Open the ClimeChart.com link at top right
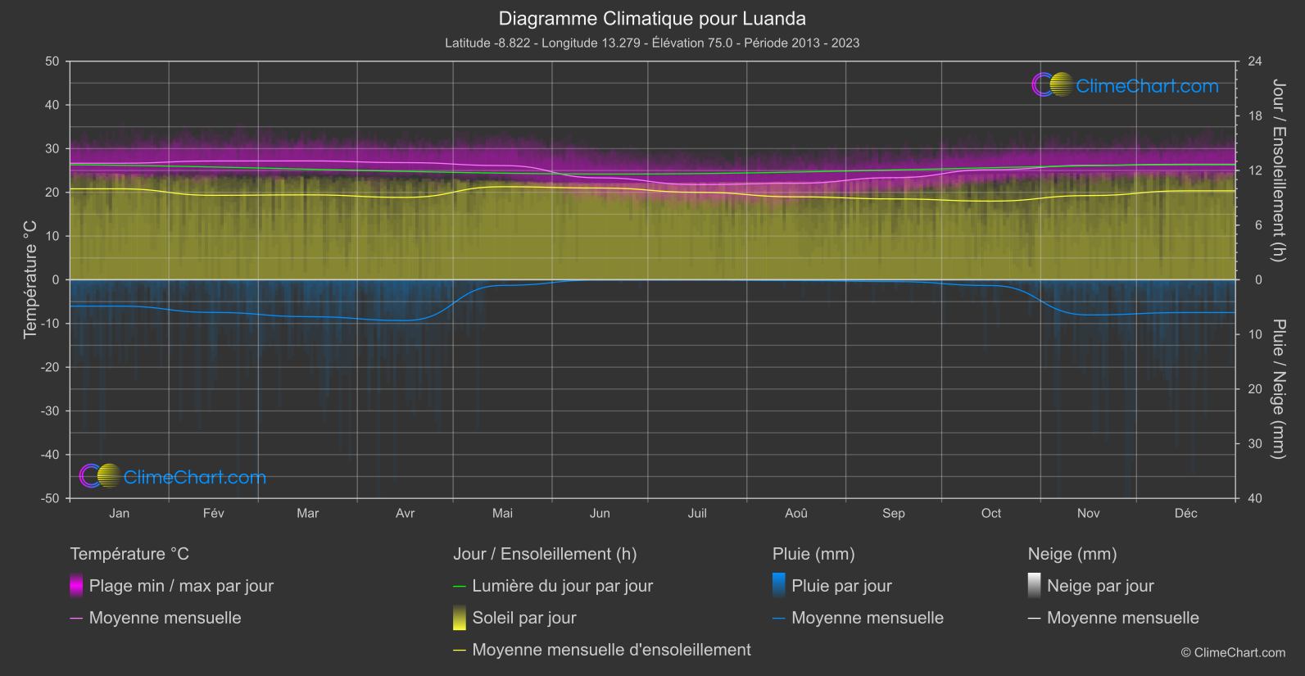 click(x=1147, y=86)
